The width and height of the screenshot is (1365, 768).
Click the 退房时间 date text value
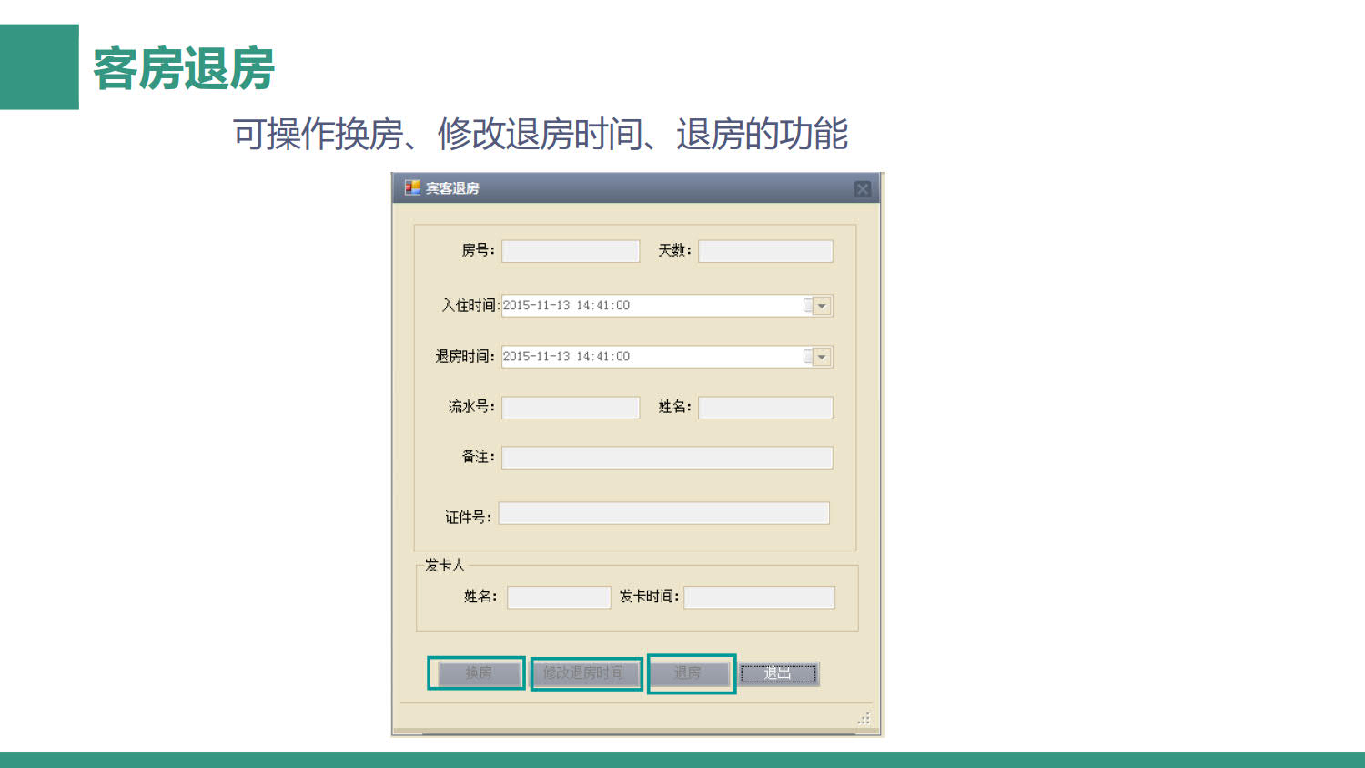[566, 357]
